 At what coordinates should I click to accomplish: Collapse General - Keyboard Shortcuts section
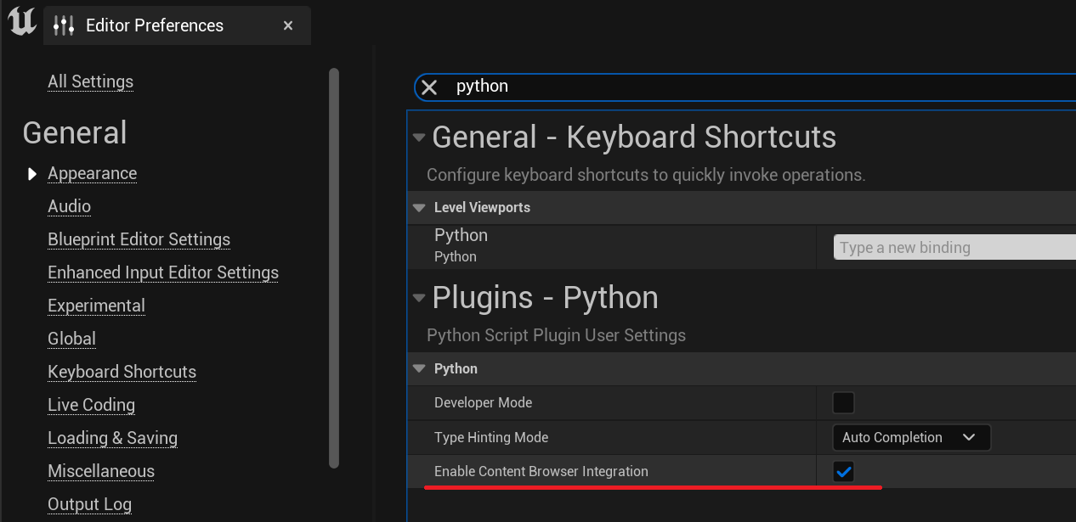click(x=418, y=138)
